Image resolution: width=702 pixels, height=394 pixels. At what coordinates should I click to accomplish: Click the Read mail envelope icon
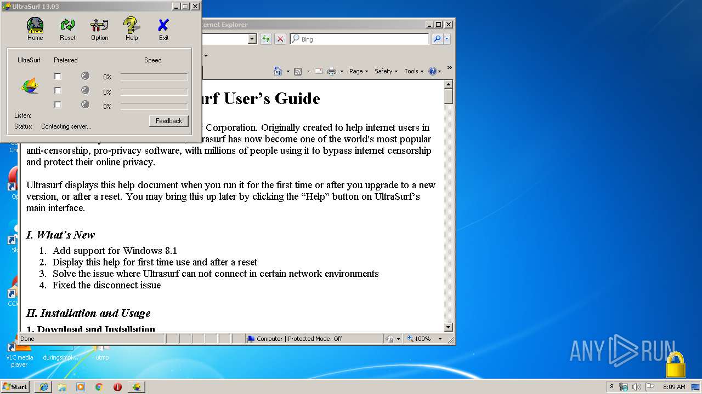[318, 71]
